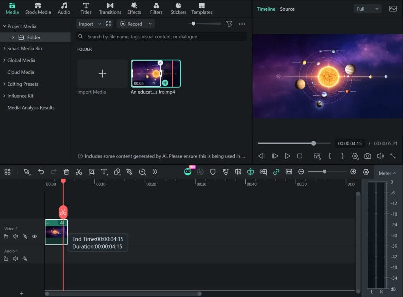Open timeline settings gear icon
Image resolution: width=403 pixels, height=297 pixels.
[366, 172]
